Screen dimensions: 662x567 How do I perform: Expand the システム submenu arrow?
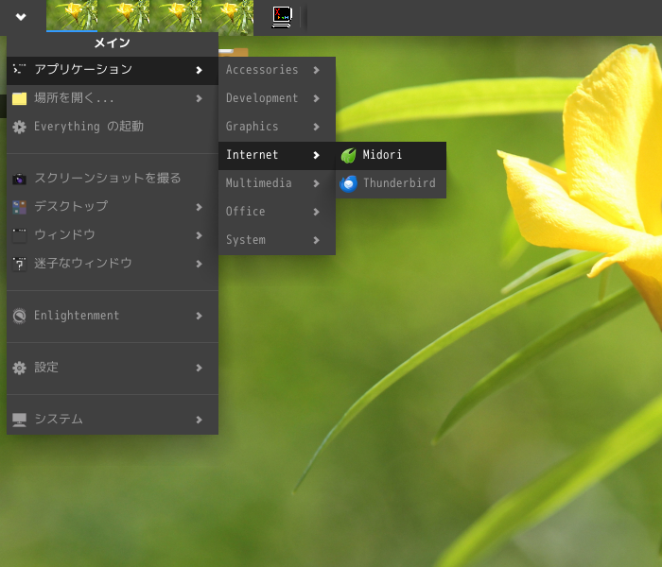click(200, 420)
